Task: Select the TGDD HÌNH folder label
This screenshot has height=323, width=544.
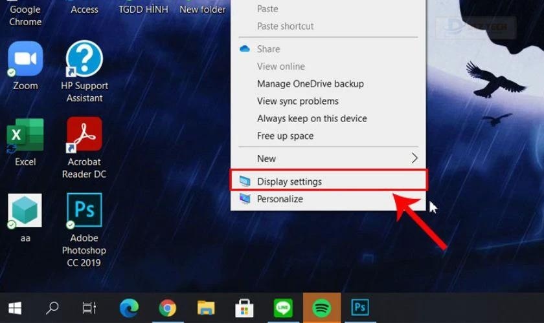Action: (143, 9)
